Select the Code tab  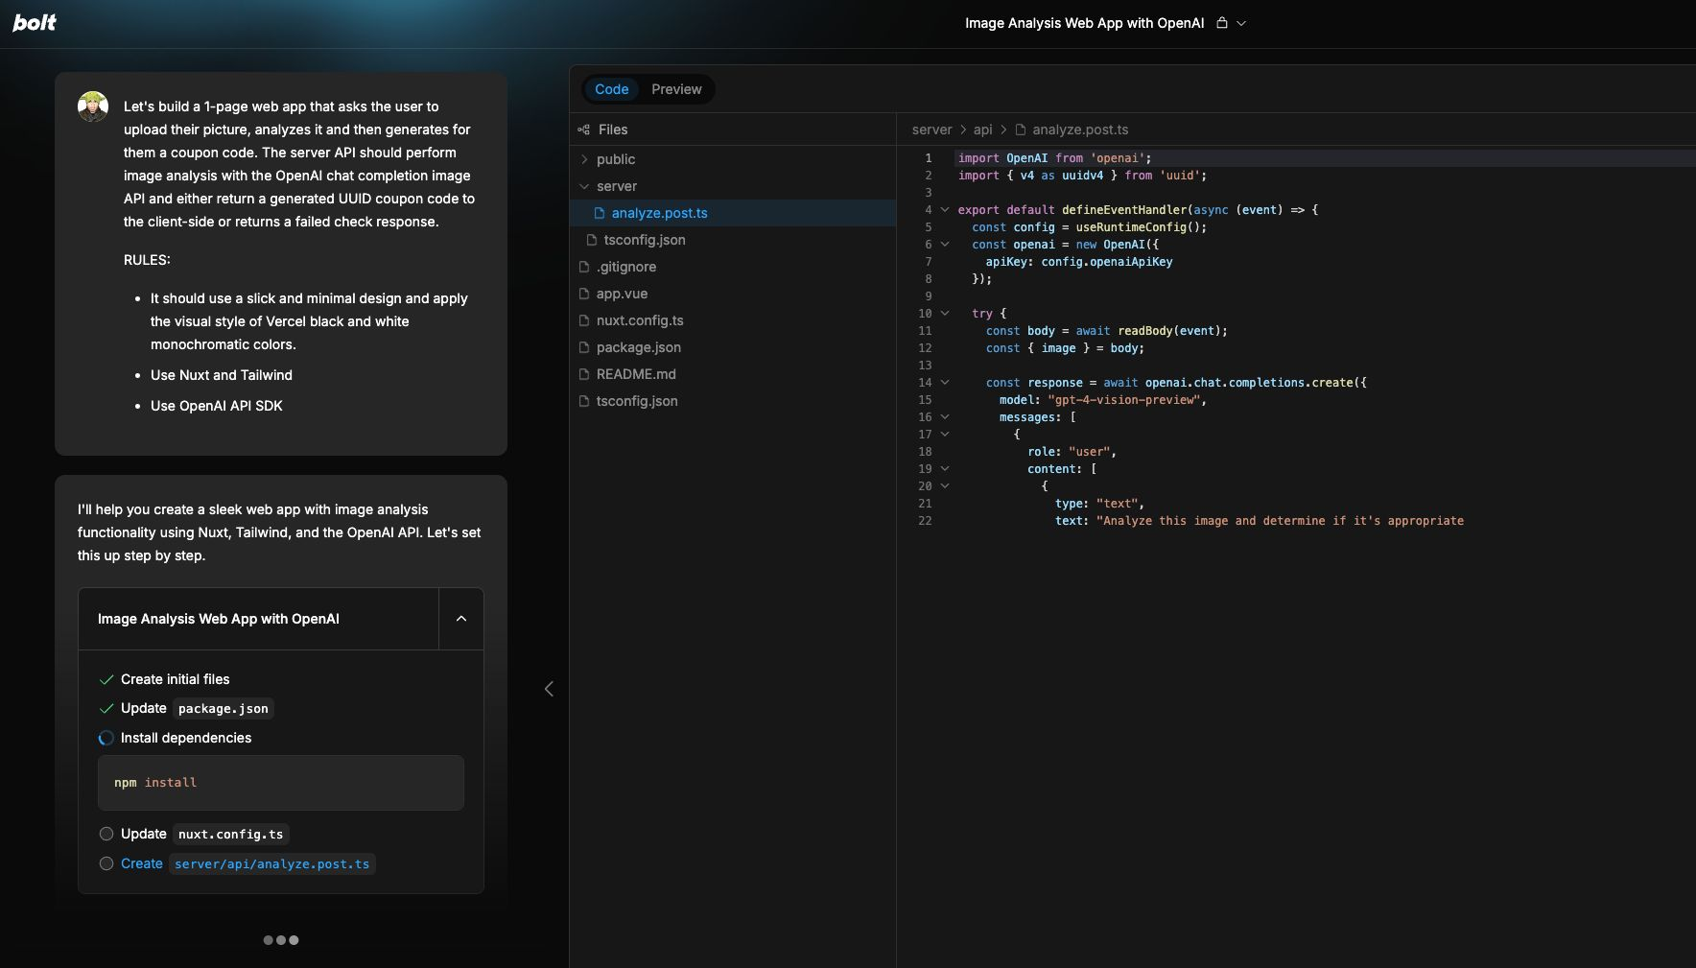pos(611,89)
